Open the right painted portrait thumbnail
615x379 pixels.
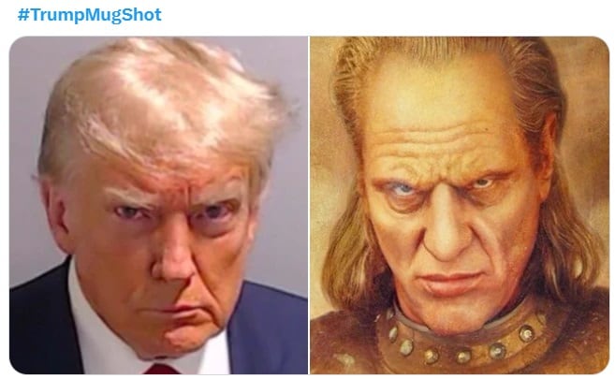460,205
